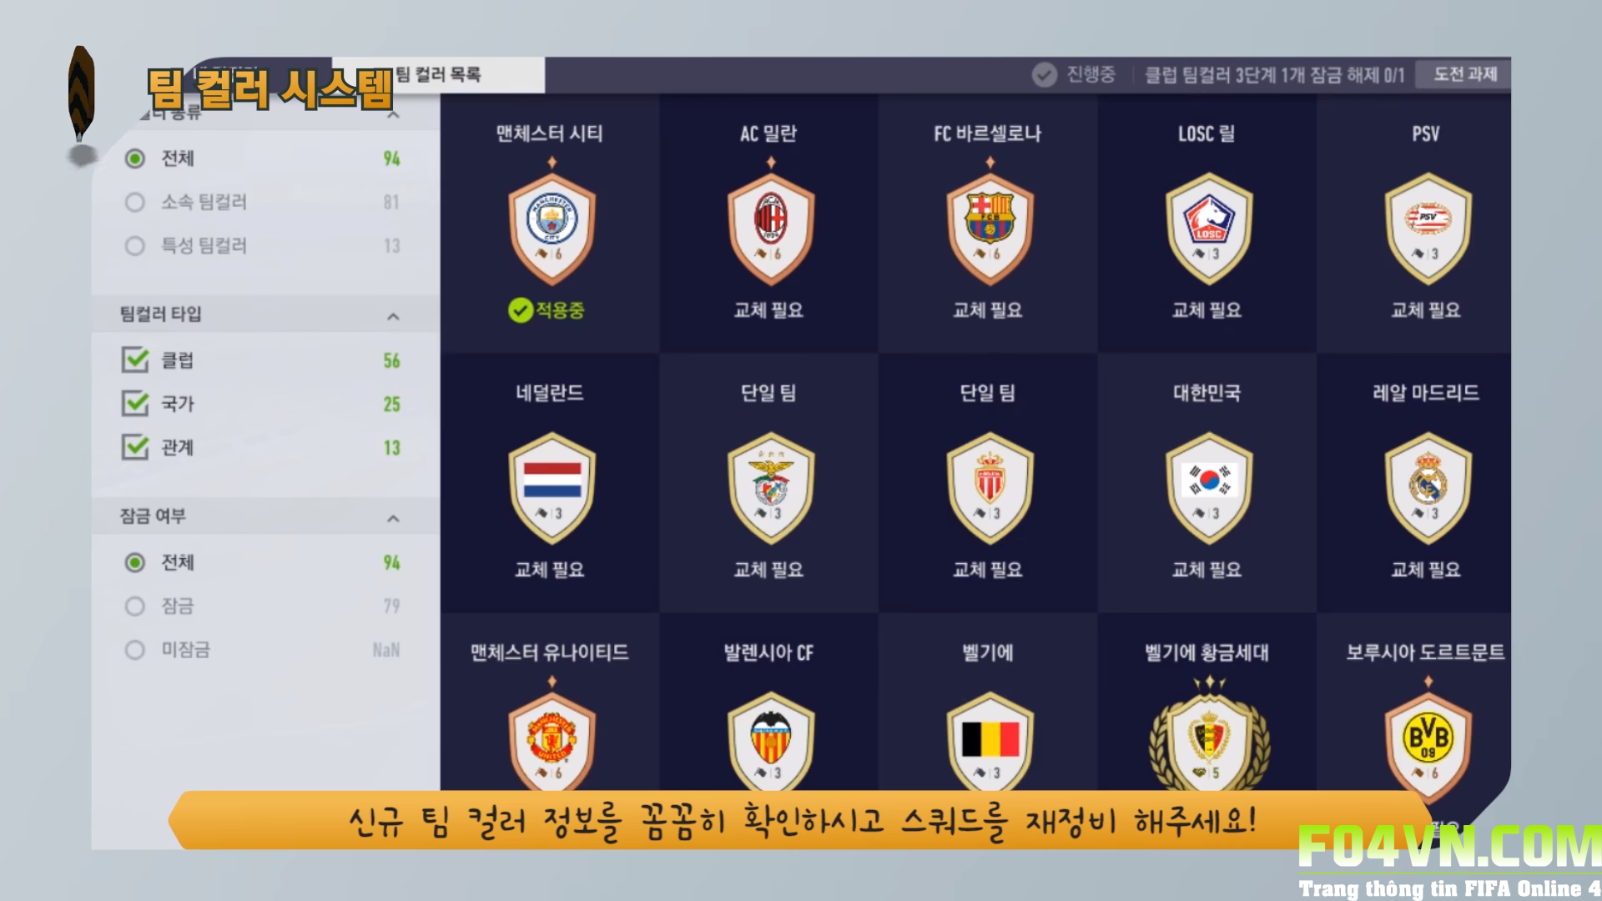This screenshot has width=1602, height=901.
Task: Uncheck the 클럽 team color type checkbox
Action: pyautogui.click(x=135, y=360)
